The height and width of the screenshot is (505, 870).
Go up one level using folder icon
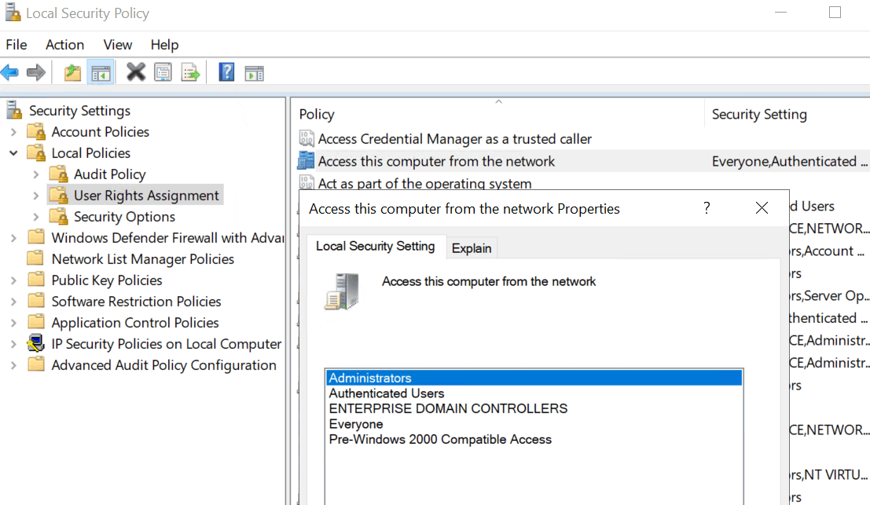[72, 72]
